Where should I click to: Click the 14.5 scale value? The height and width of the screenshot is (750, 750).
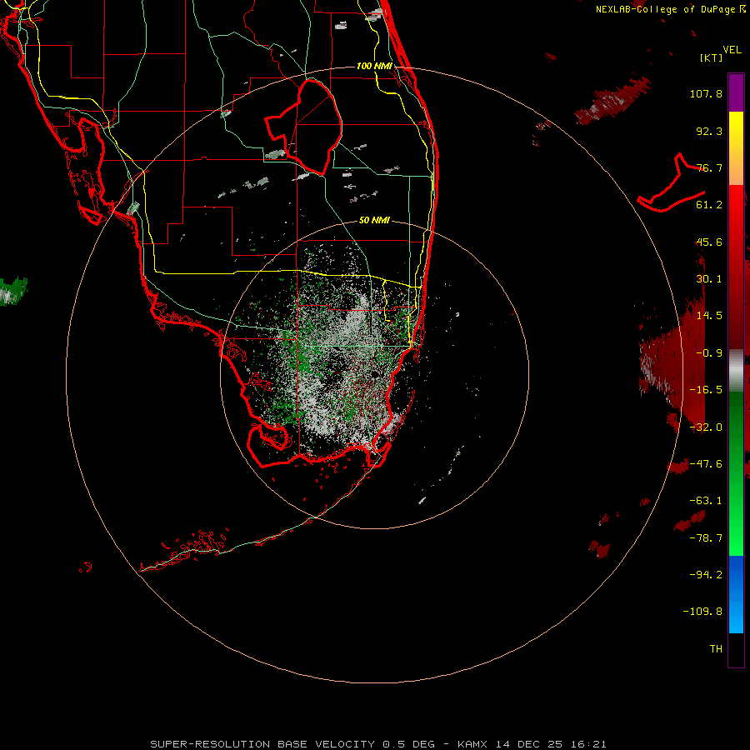[x=709, y=316]
